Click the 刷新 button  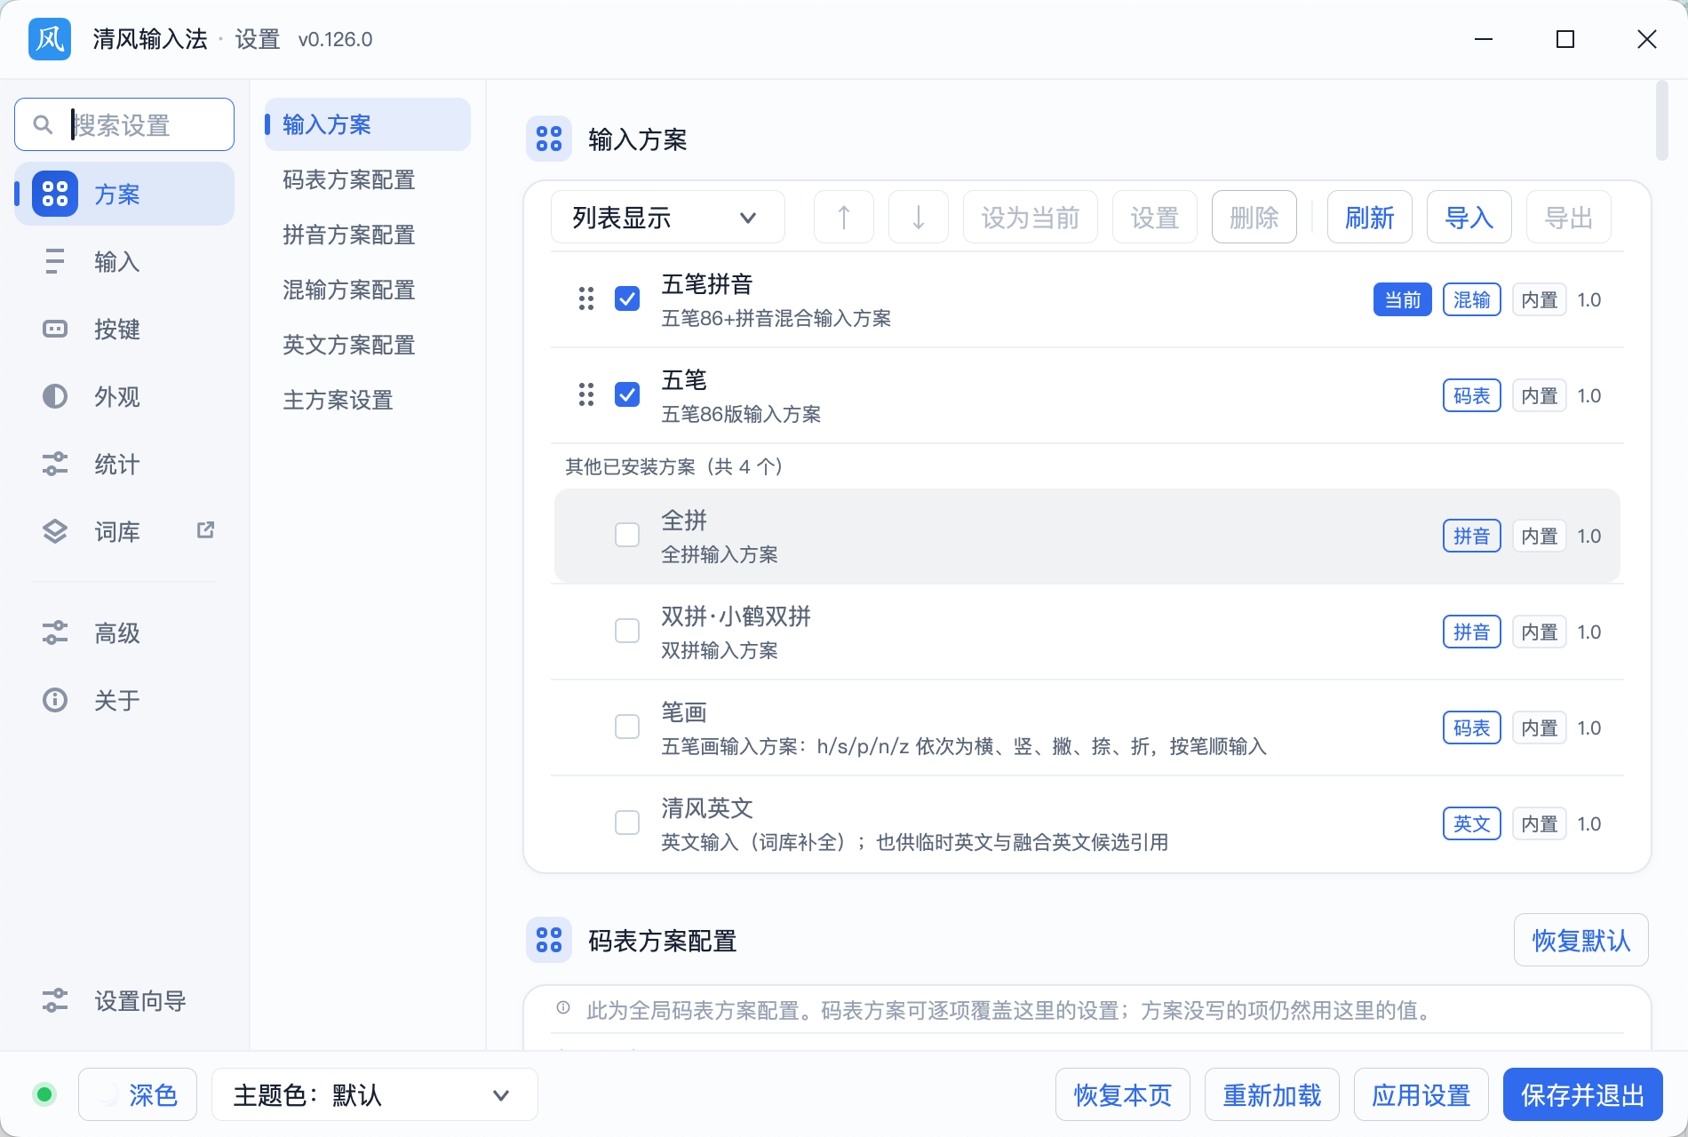(x=1370, y=217)
